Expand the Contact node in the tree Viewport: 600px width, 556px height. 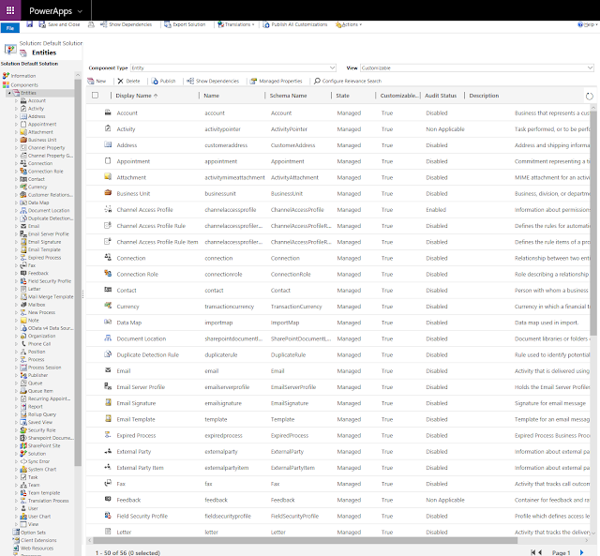coord(17,179)
